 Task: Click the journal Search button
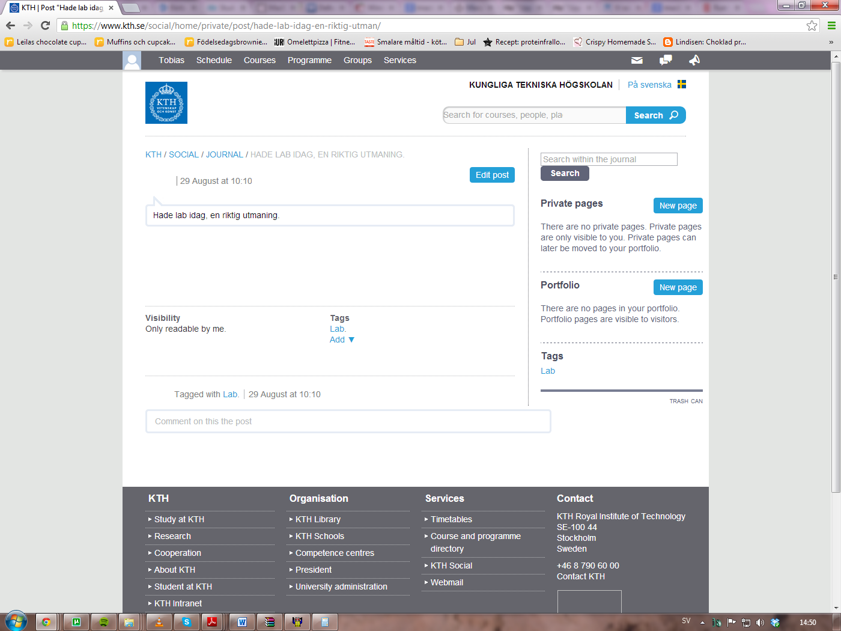coord(565,173)
